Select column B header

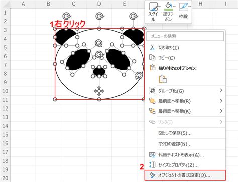tap(48, 4)
